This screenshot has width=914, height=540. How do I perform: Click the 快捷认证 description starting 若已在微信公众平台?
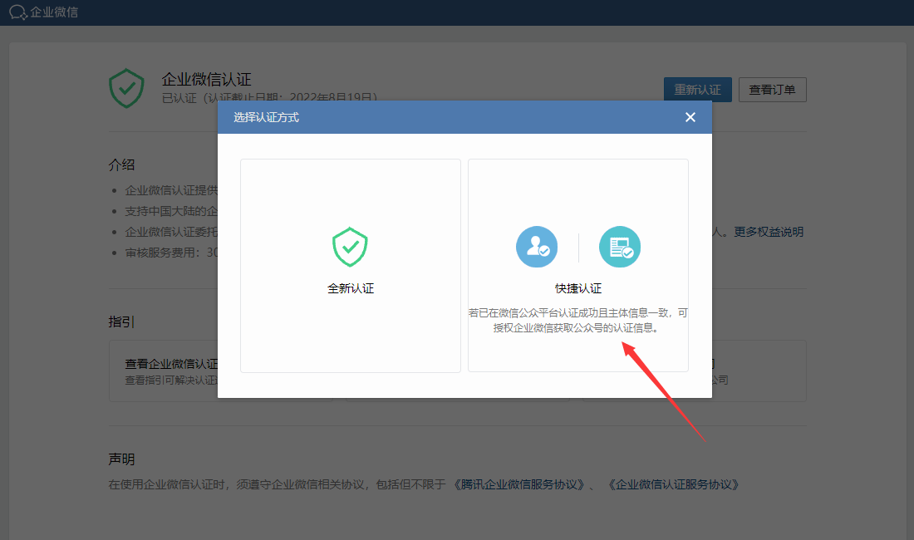577,321
